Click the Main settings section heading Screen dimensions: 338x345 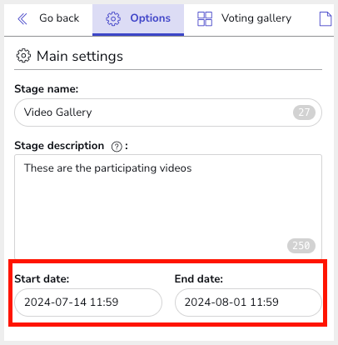tap(80, 57)
